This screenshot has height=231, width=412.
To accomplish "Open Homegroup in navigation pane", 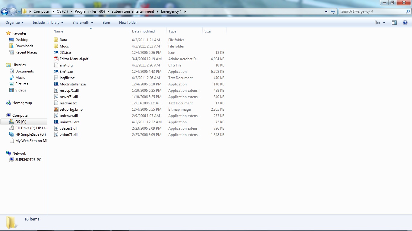I will tap(22, 103).
